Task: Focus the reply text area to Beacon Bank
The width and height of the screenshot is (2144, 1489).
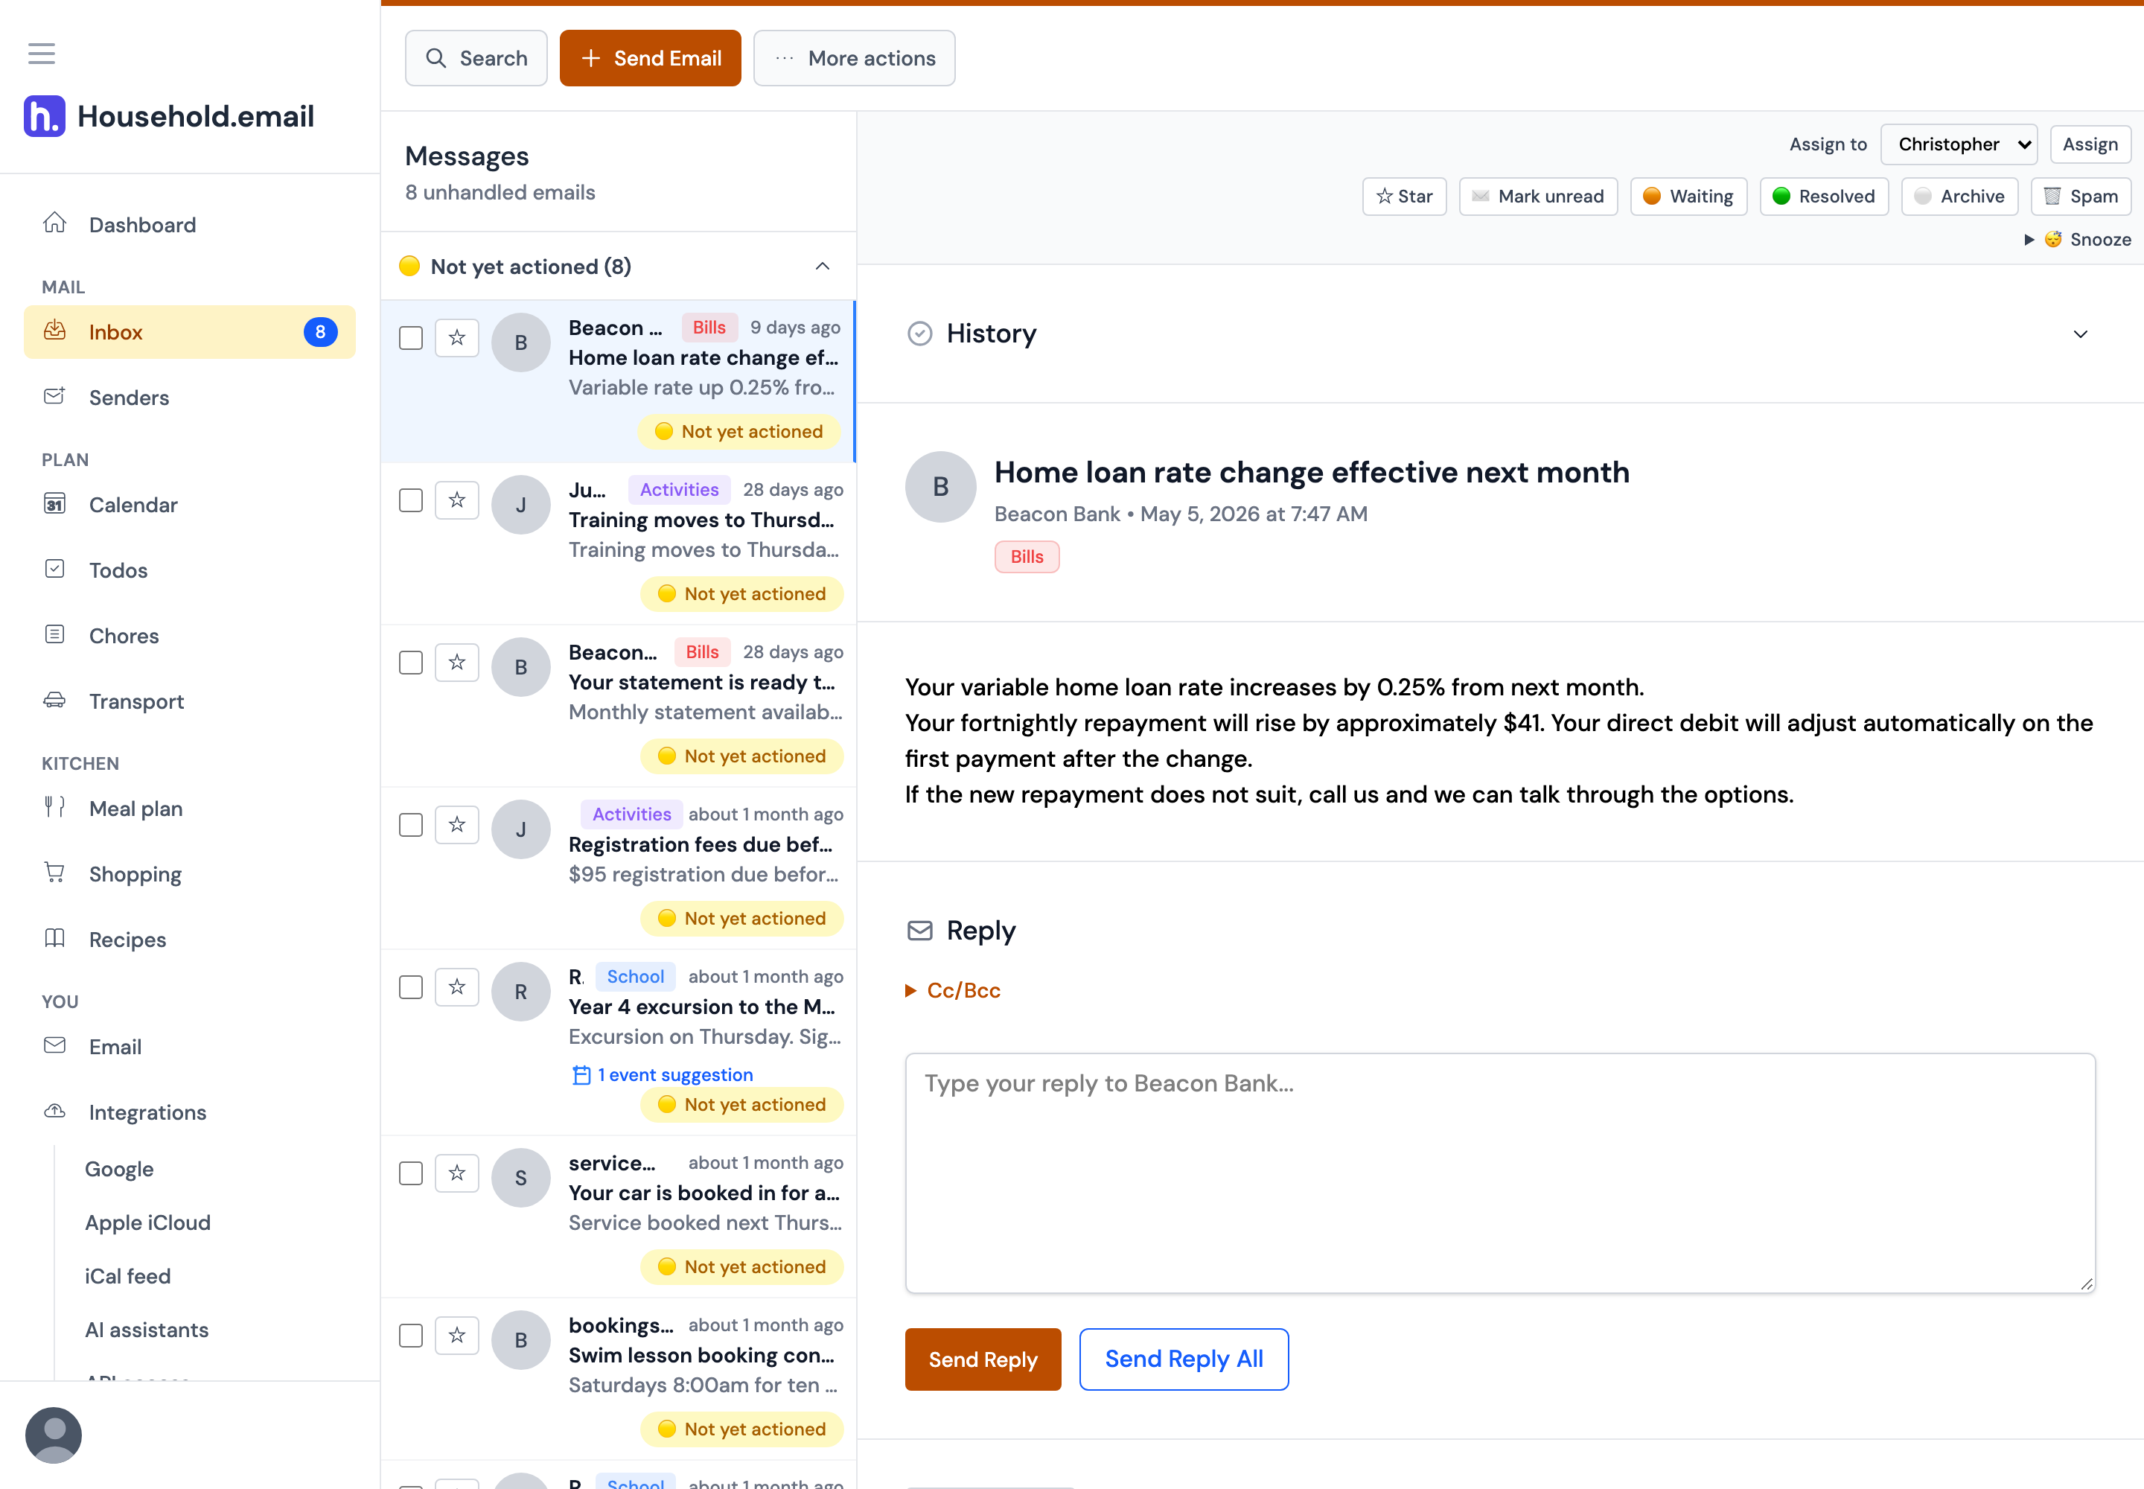Action: pyautogui.click(x=1500, y=1173)
